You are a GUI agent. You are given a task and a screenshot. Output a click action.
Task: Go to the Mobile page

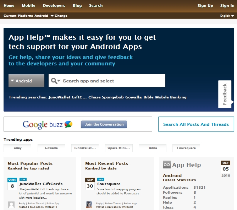tap(29, 6)
